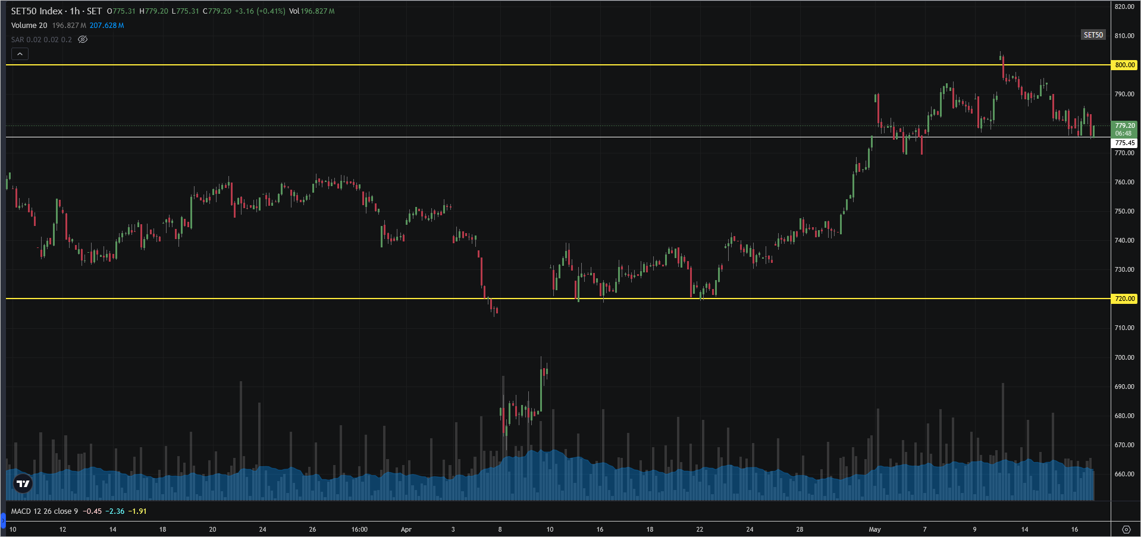Click the green 779.20 last price label
This screenshot has height=537, width=1141.
click(x=1124, y=129)
